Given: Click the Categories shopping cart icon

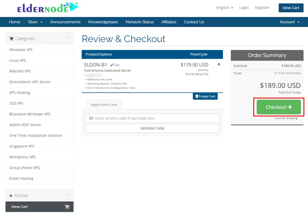Looking at the screenshot, I should point(12,38).
